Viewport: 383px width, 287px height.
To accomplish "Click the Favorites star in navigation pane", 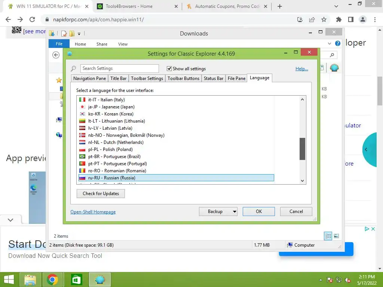I will coord(59,80).
